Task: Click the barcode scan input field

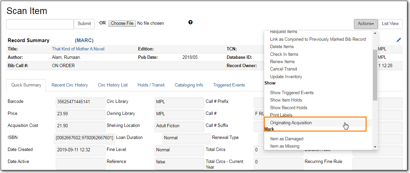Action: [x=40, y=24]
